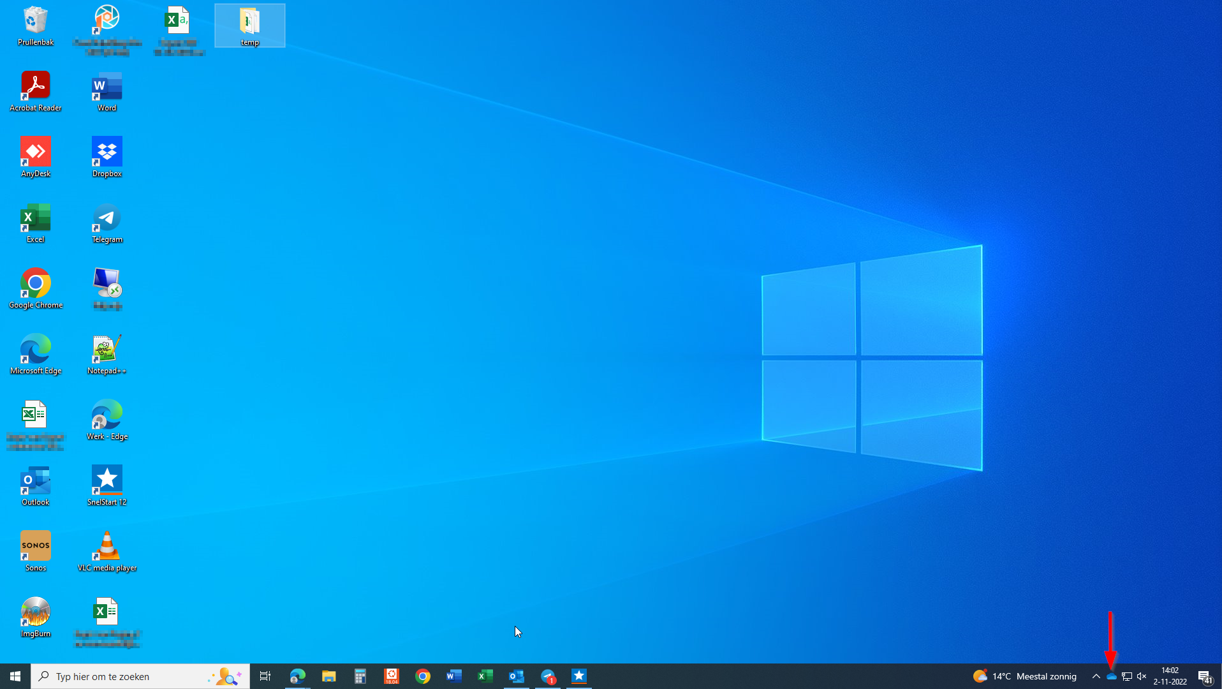Image resolution: width=1222 pixels, height=689 pixels.
Task: Select the Dropbox desktop shortcut
Action: [107, 157]
